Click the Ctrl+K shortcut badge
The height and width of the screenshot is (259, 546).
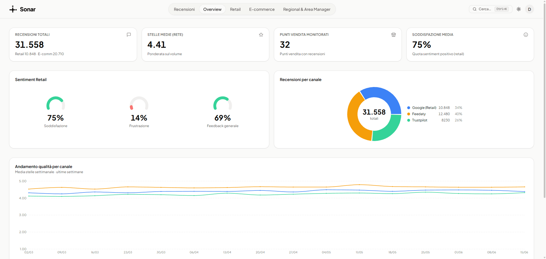pyautogui.click(x=502, y=9)
